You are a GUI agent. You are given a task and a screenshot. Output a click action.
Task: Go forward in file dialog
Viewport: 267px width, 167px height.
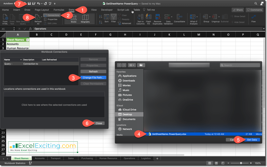click(x=124, y=65)
